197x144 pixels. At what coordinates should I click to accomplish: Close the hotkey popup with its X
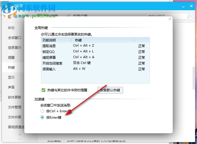(170, 19)
